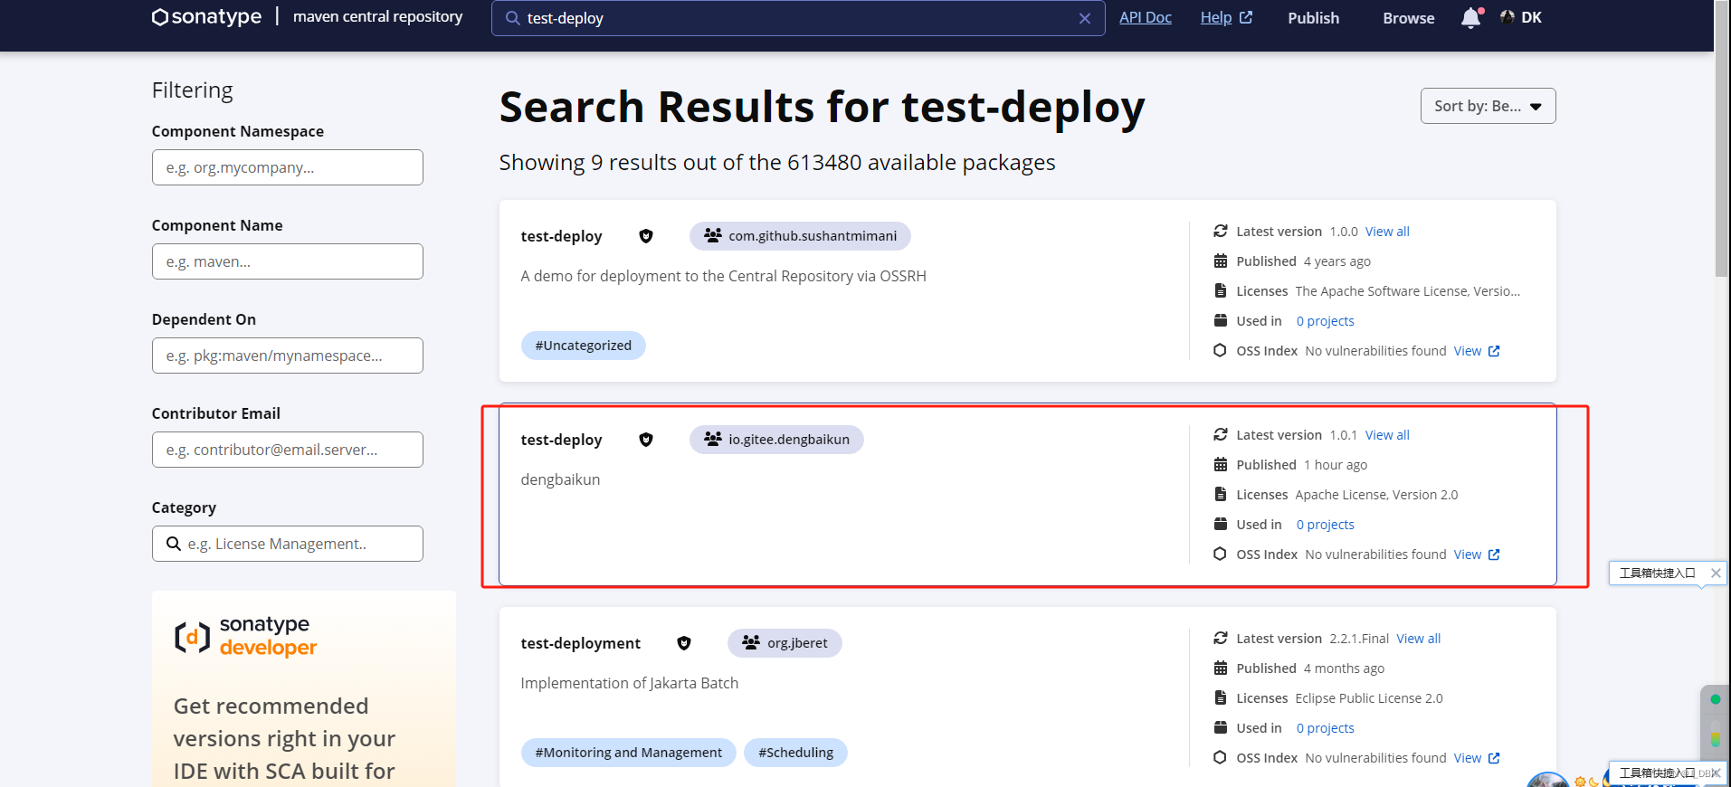Click license document icon beside Apache License, Version 2.0

[1221, 495]
